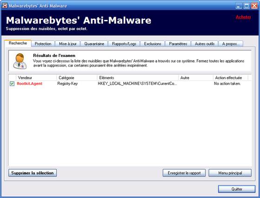Uncheck the Rootkit.Agent checkbox
Screen dimensions: 260x198
(x=12, y=84)
